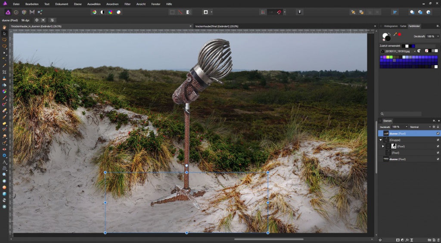This screenshot has width=441, height=243.
Task: Open the Auswählen menu
Action: pos(94,4)
